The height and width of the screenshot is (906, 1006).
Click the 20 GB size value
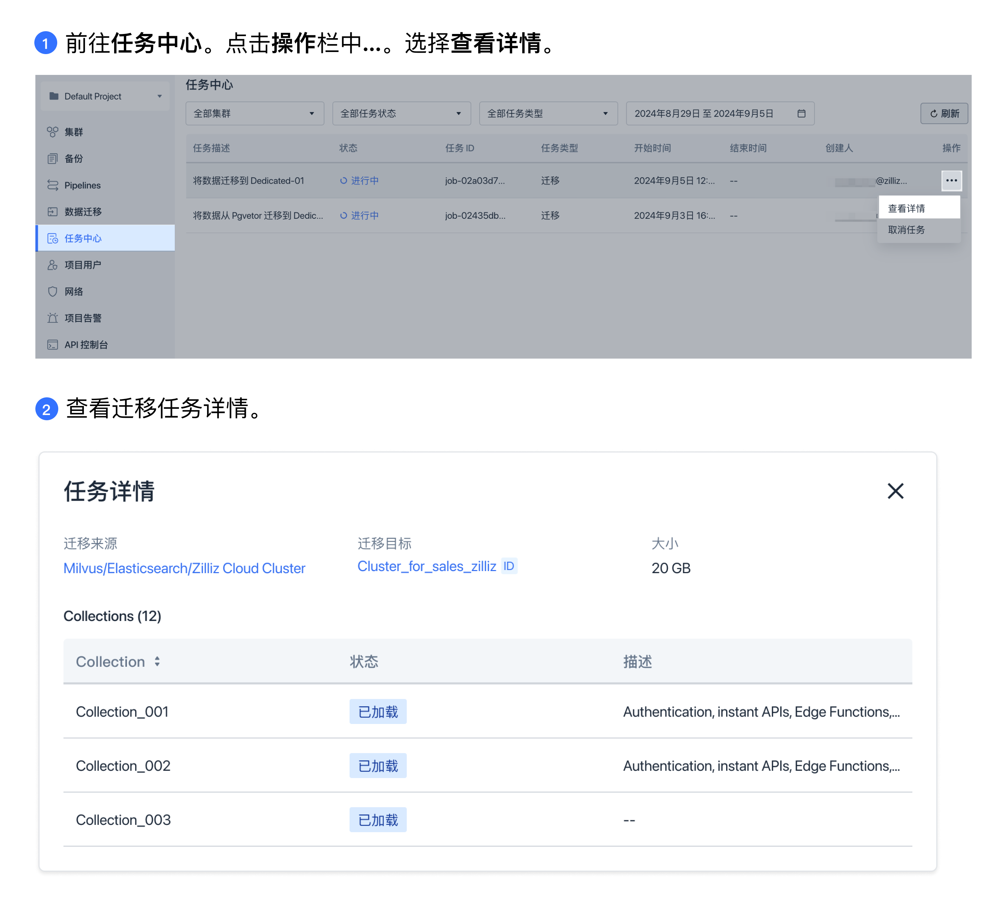(671, 568)
